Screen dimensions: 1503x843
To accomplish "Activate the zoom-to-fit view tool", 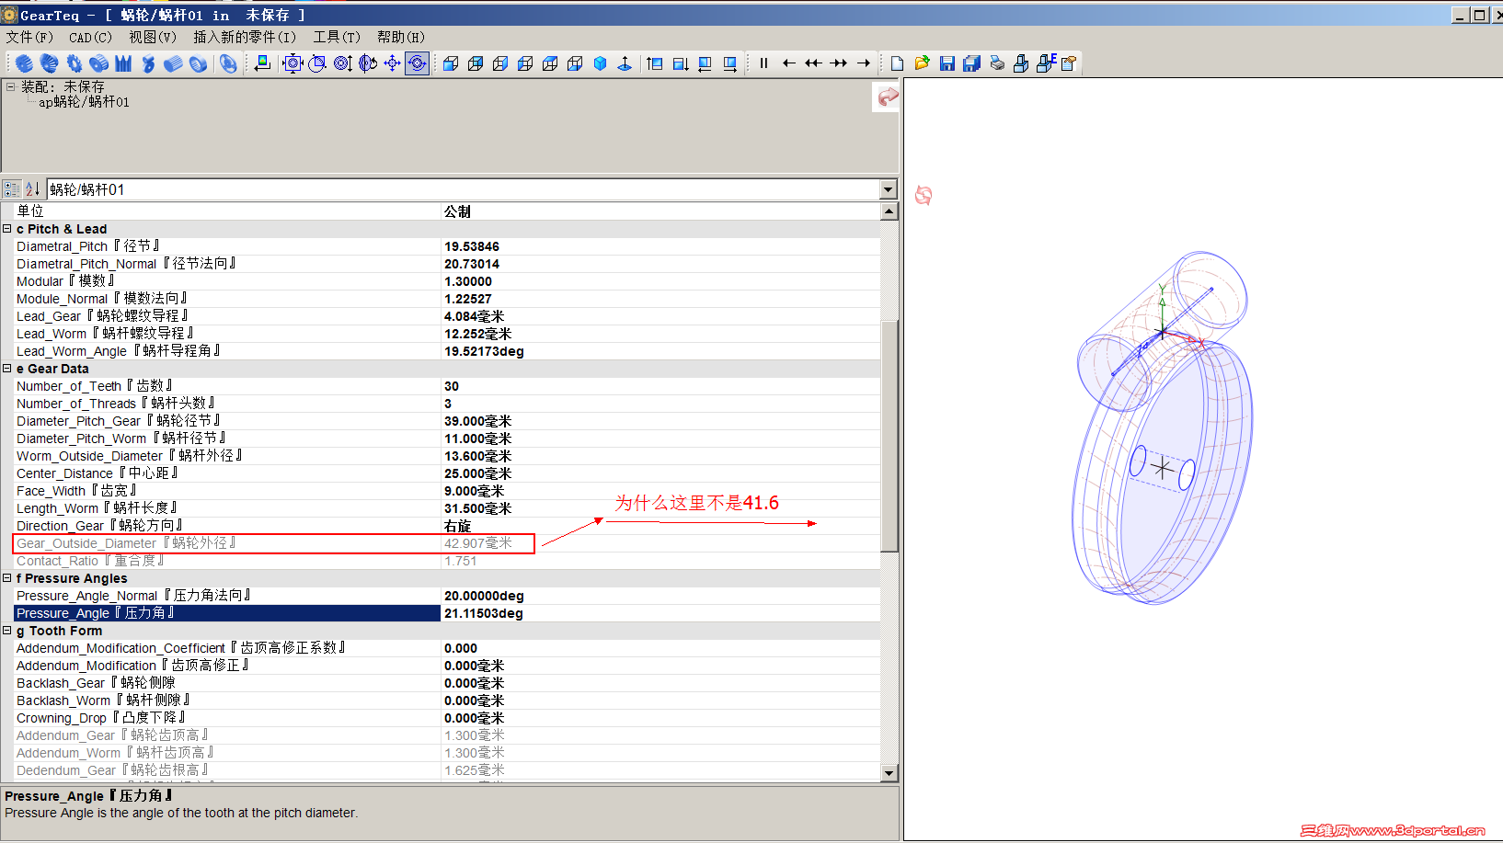I will point(293,63).
